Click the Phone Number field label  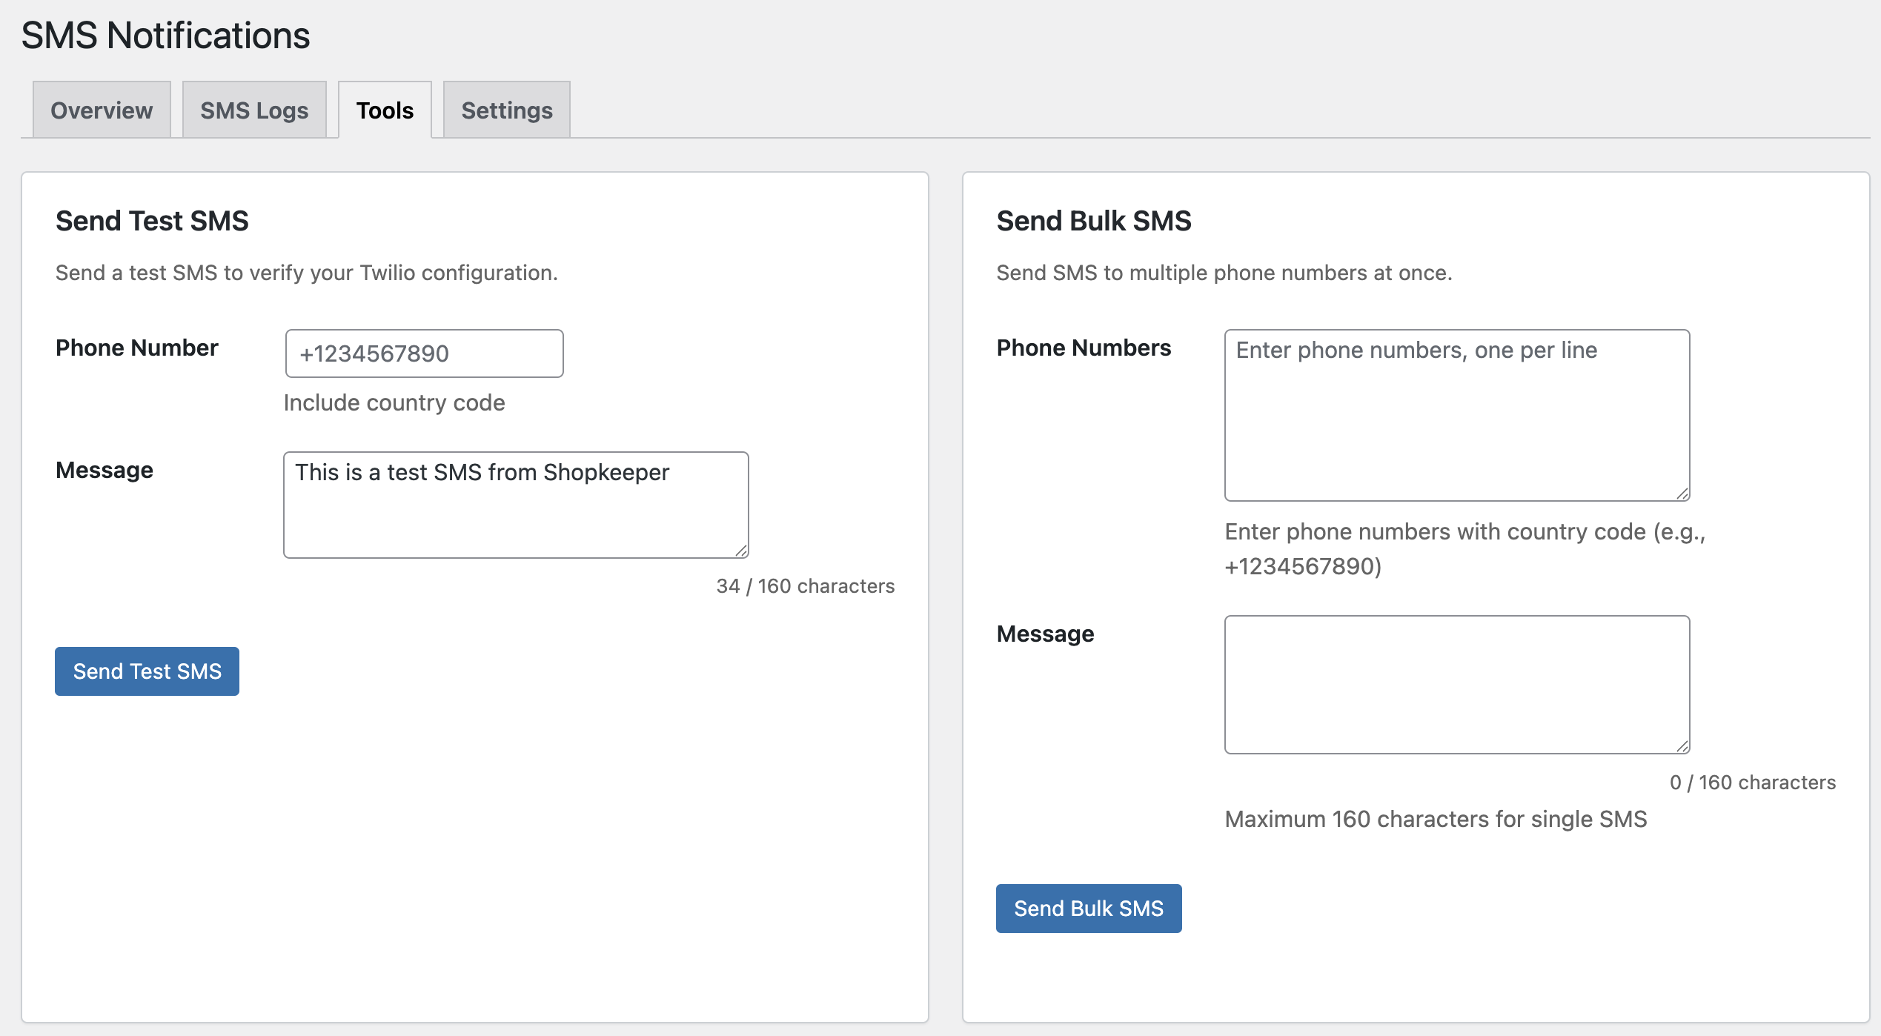[x=137, y=348]
